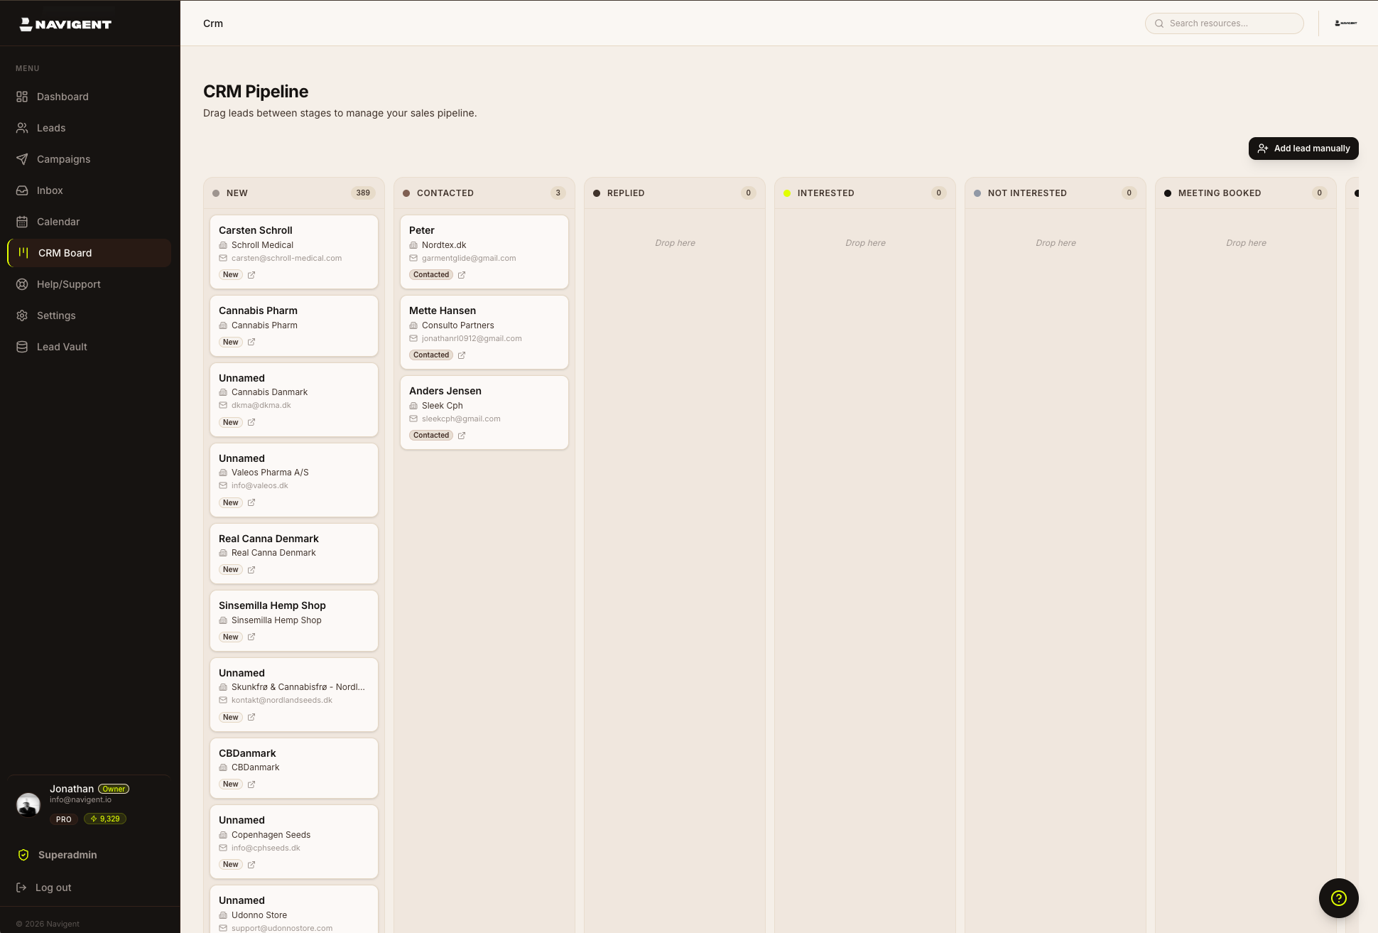
Task: Go to Campaigns in sidebar
Action: (x=63, y=159)
